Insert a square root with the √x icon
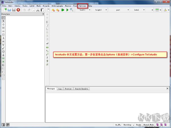 point(47,64)
